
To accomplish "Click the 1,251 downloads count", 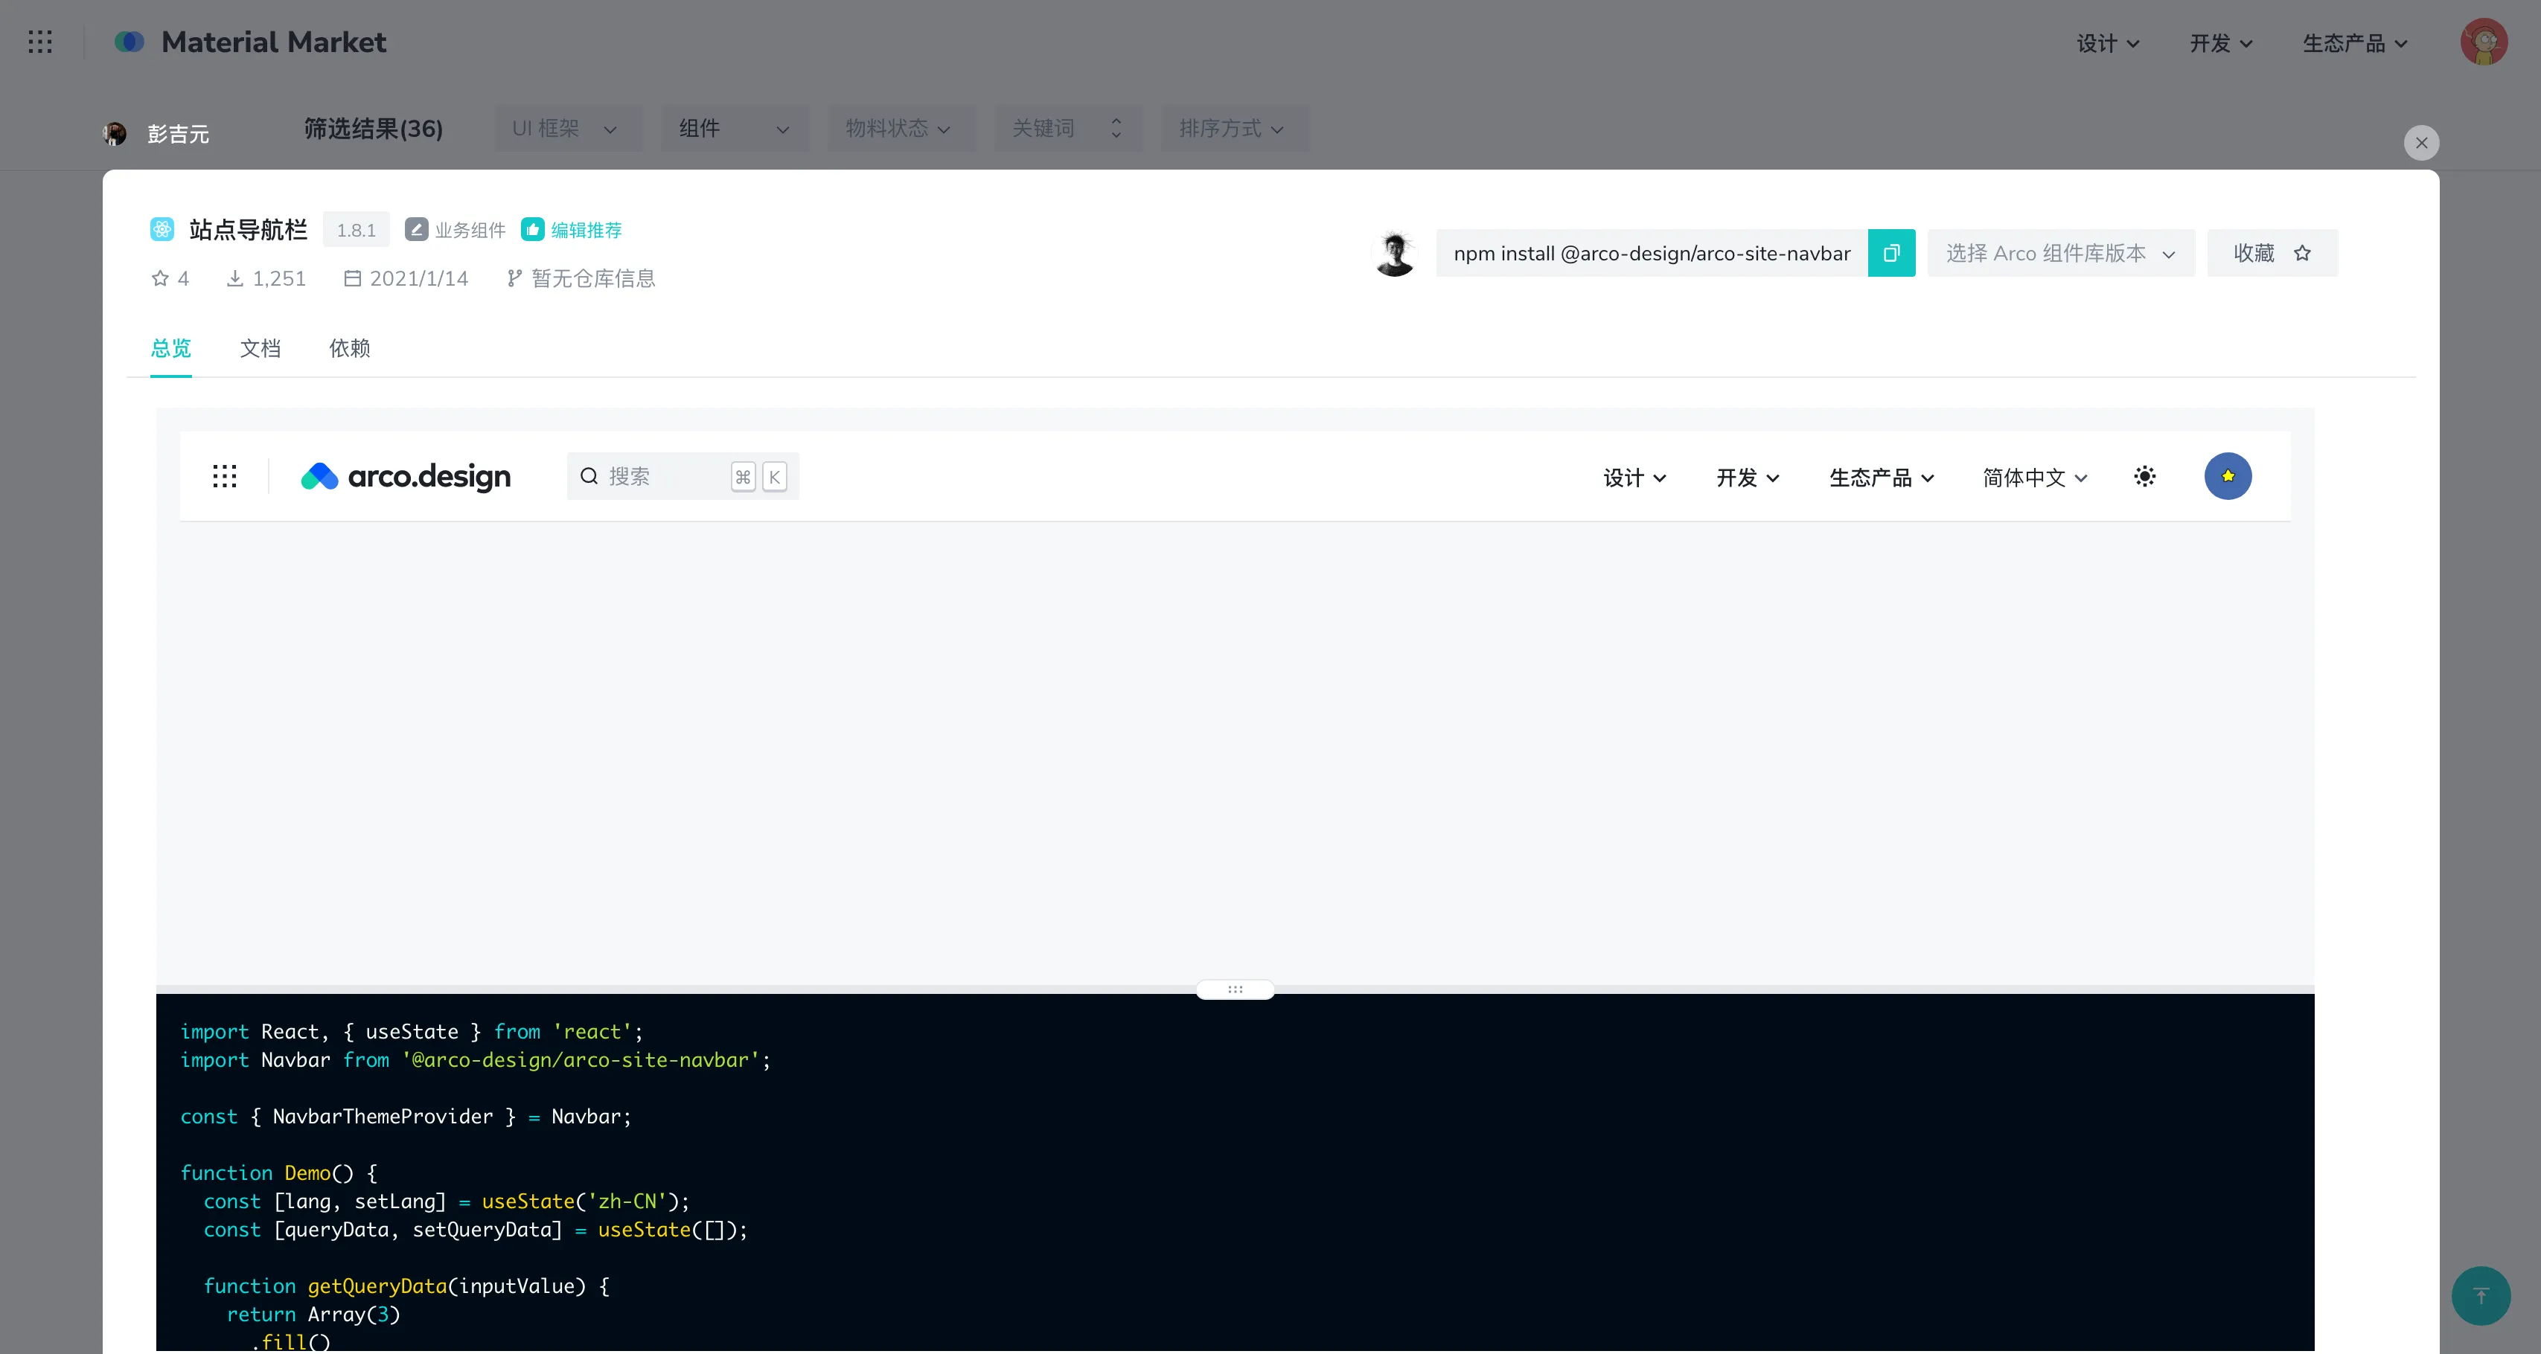I will tap(279, 278).
